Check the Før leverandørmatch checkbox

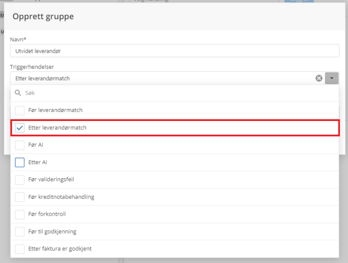coord(20,110)
